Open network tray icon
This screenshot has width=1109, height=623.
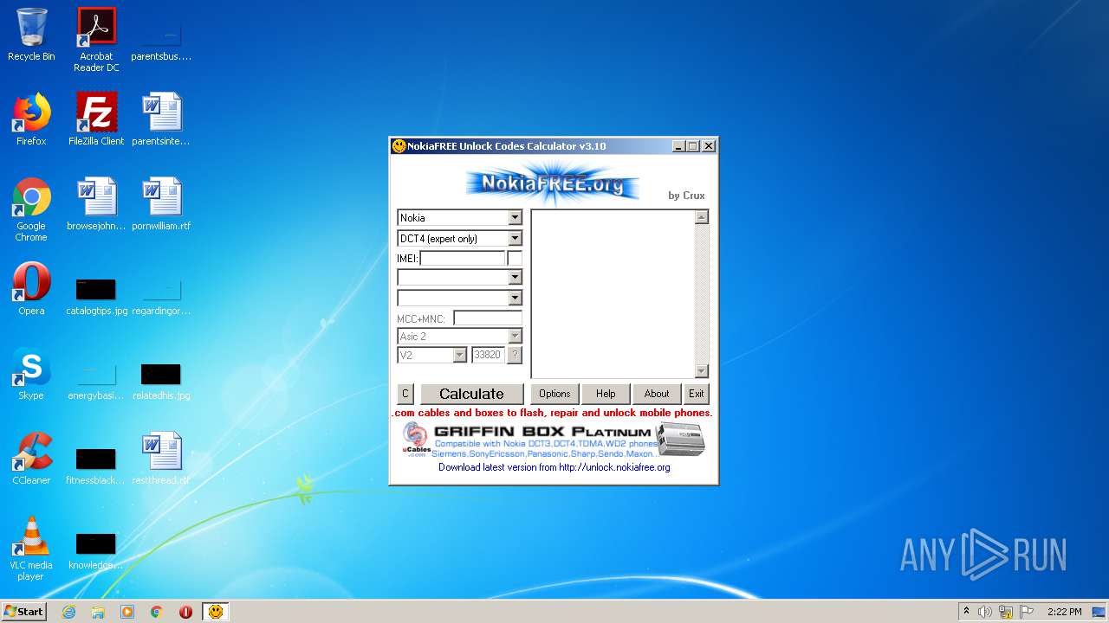point(1006,612)
